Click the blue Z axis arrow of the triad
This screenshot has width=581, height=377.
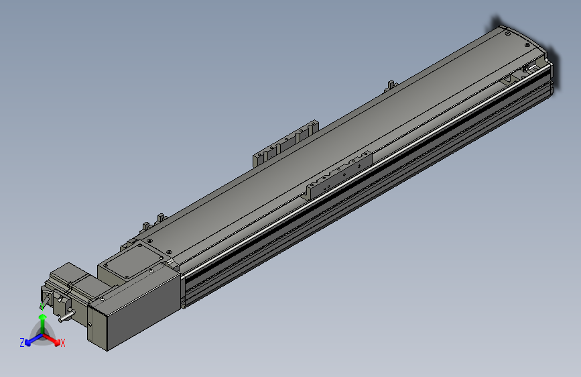coord(33,340)
